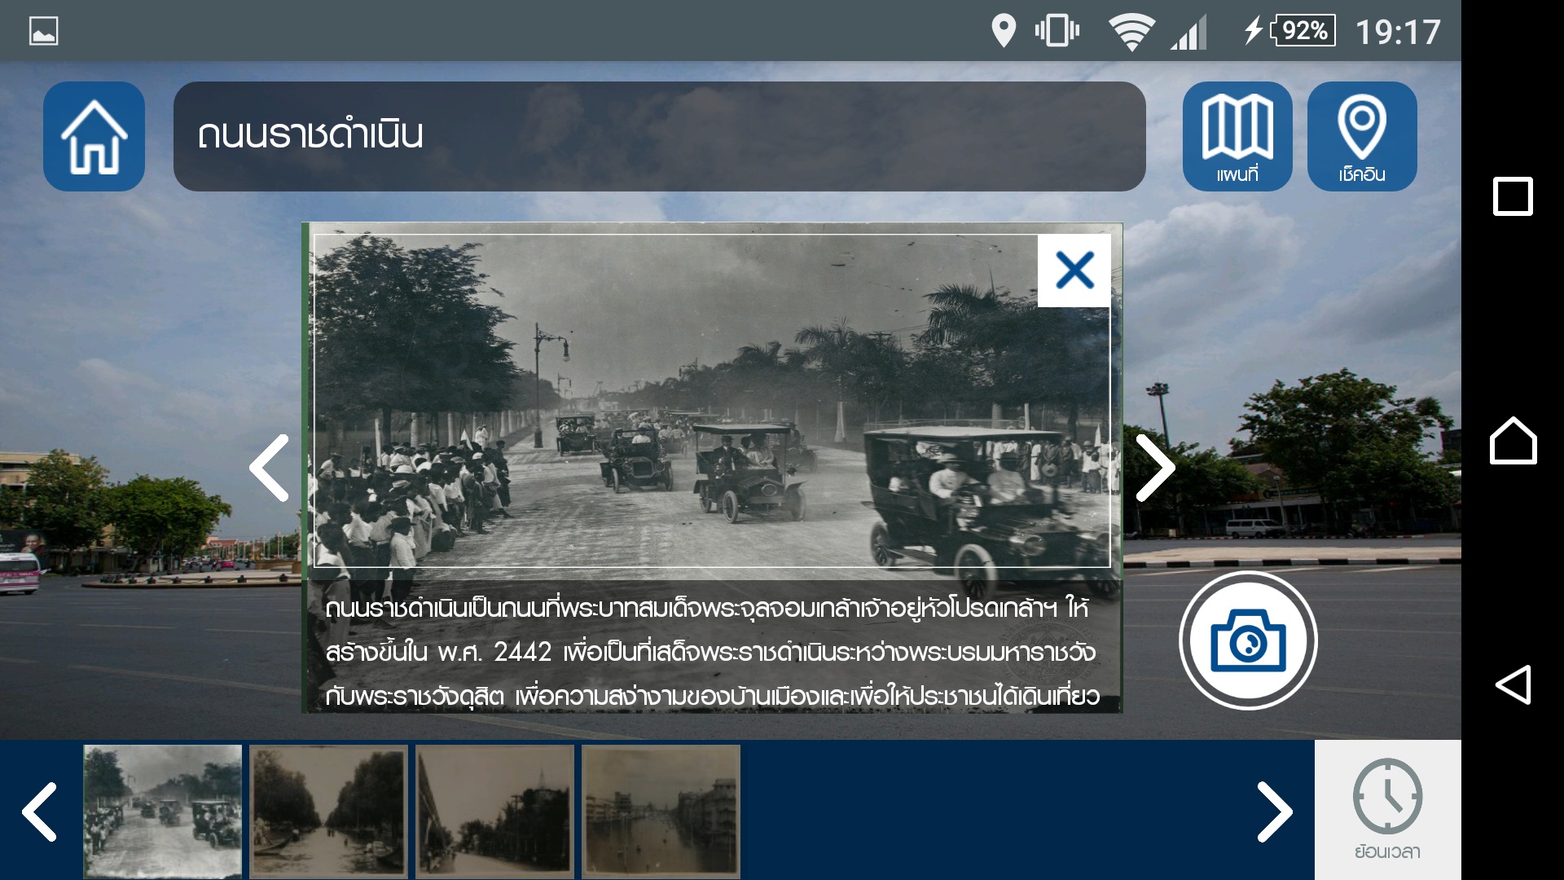The width and height of the screenshot is (1564, 880).
Task: Advance thumbnail strip with right arrow
Action: (x=1274, y=812)
